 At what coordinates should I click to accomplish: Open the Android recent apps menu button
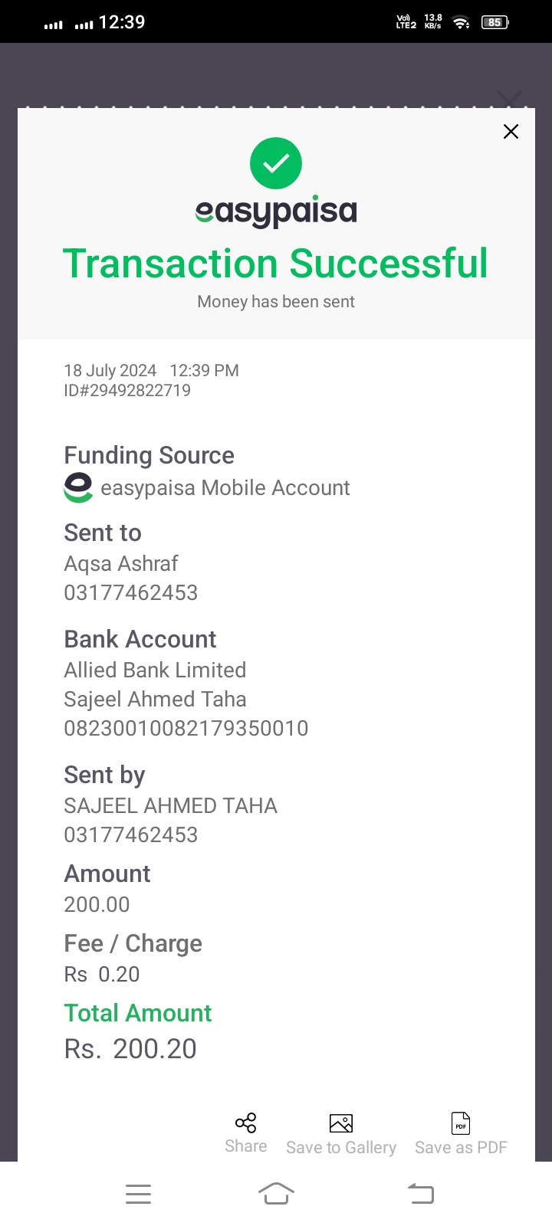(x=138, y=1194)
